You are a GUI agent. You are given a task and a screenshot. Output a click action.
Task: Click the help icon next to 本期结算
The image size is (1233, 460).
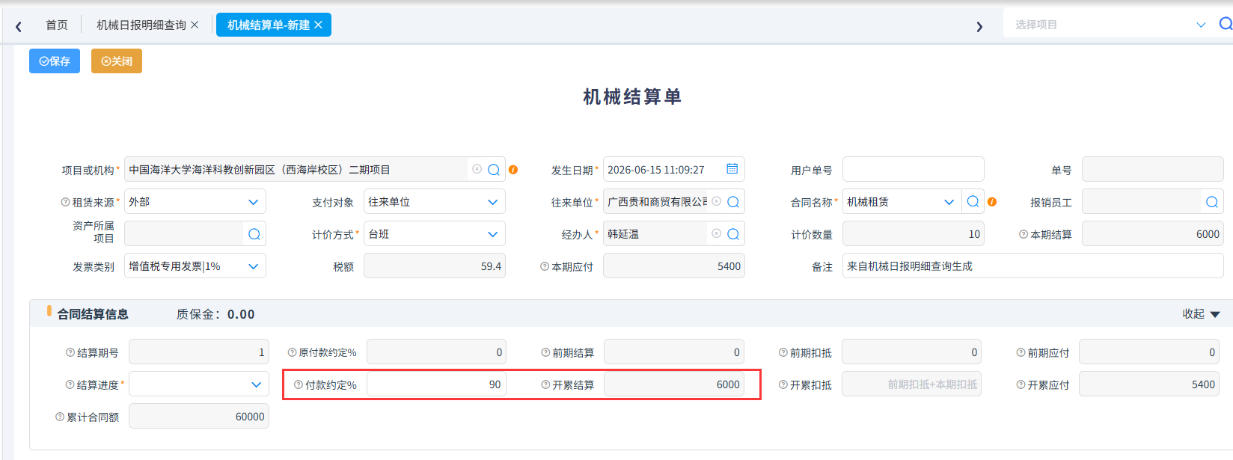[1024, 234]
